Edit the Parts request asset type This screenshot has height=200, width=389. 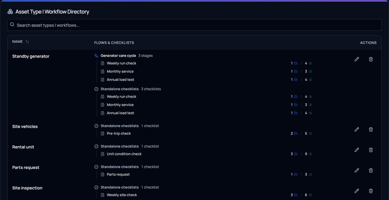pyautogui.click(x=357, y=170)
